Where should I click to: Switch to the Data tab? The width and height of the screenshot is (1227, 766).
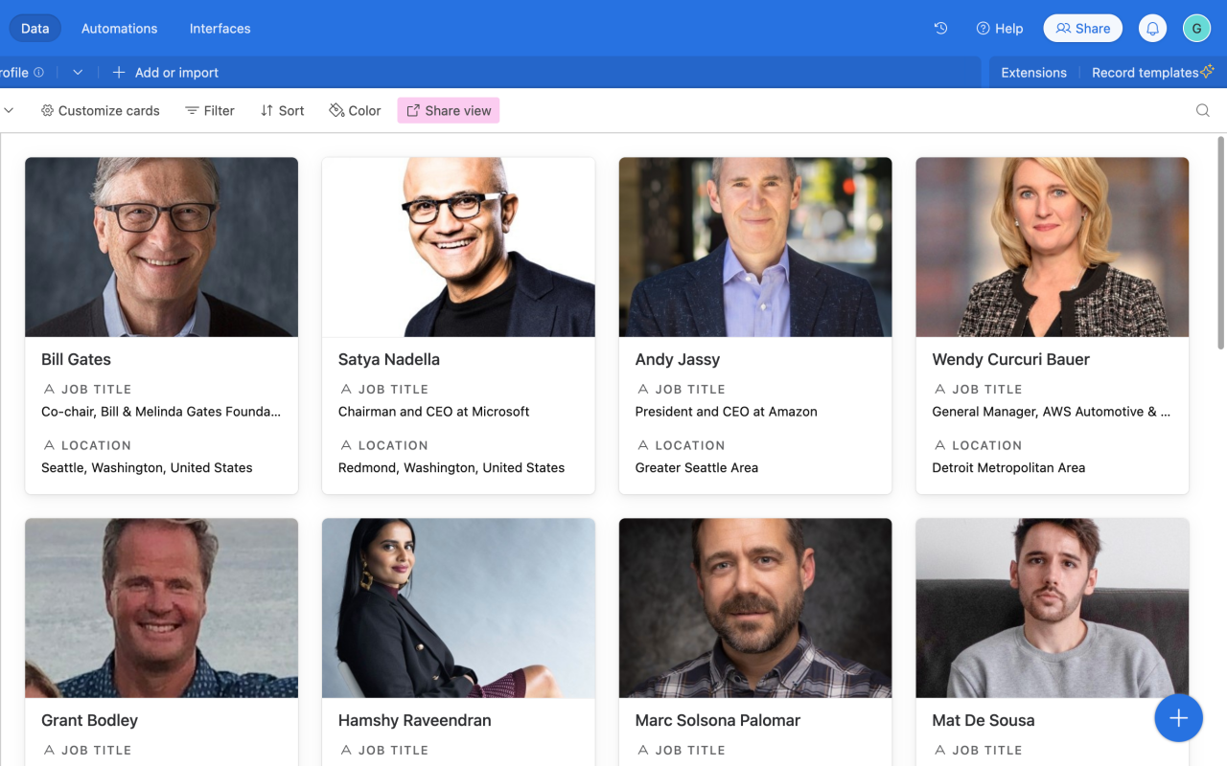(35, 29)
